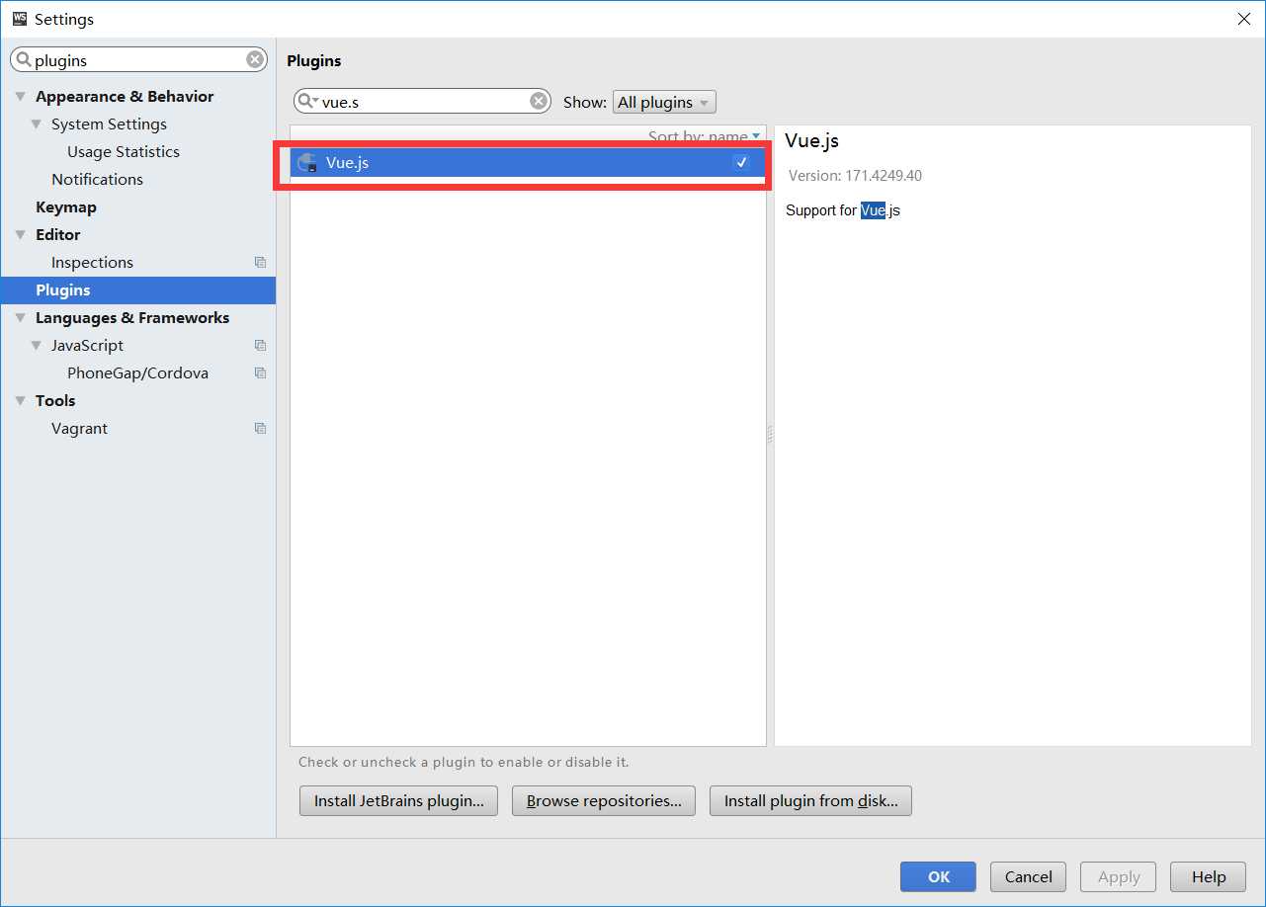Screen dimensions: 1266x907
Task: Open PhoneGap/Cordova settings
Action: coord(137,373)
